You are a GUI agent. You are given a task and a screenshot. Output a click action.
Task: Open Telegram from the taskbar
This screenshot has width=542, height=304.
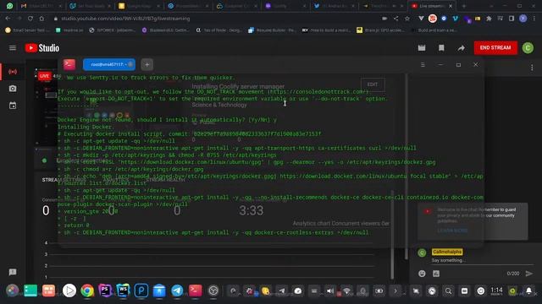[177, 290]
